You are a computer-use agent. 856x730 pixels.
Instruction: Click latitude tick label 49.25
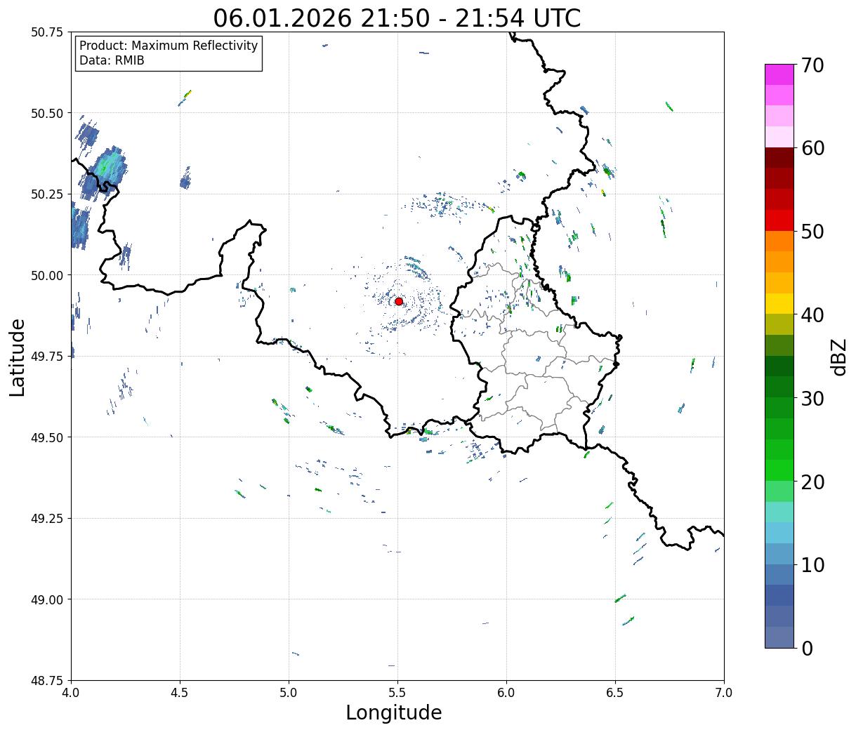coord(47,519)
